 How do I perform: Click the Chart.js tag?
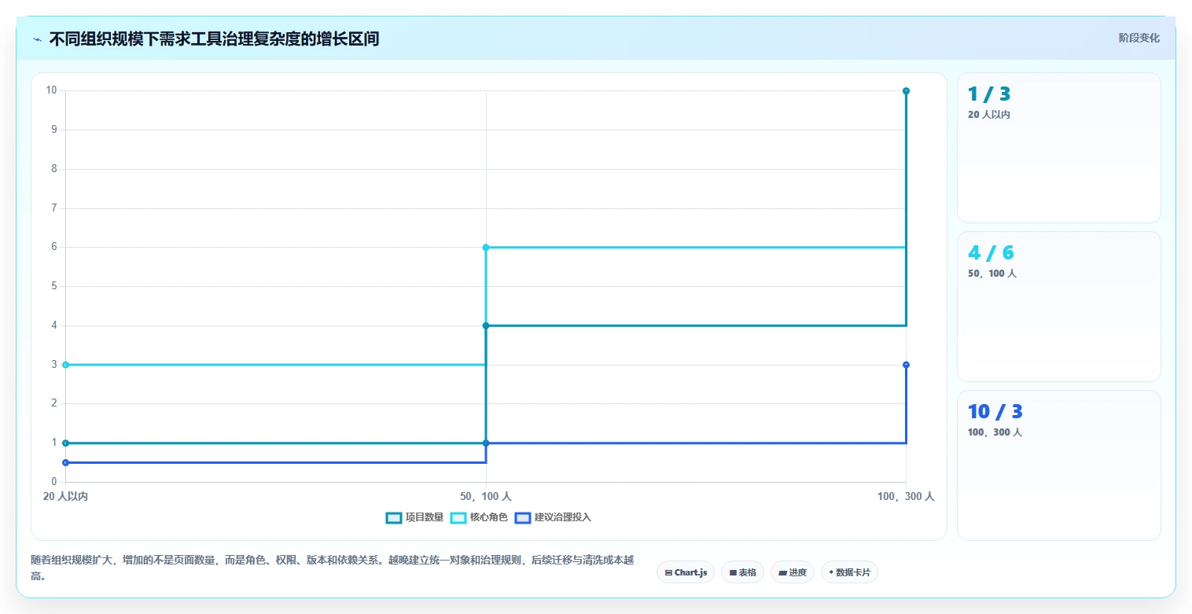(x=686, y=572)
